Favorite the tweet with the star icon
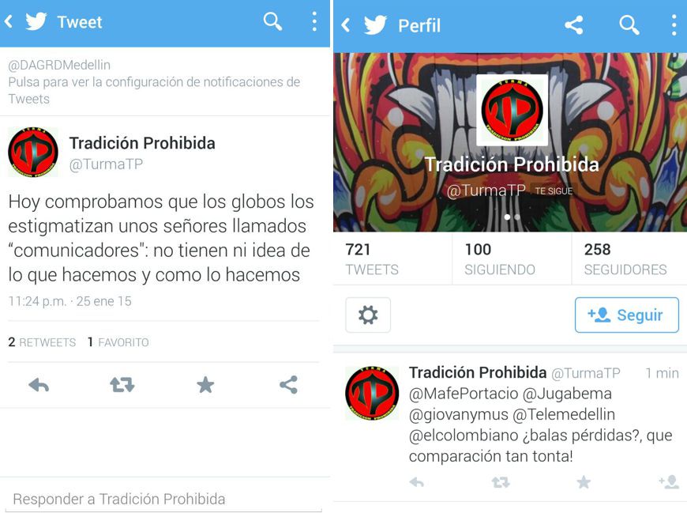This screenshot has height=513, width=687. click(x=205, y=385)
